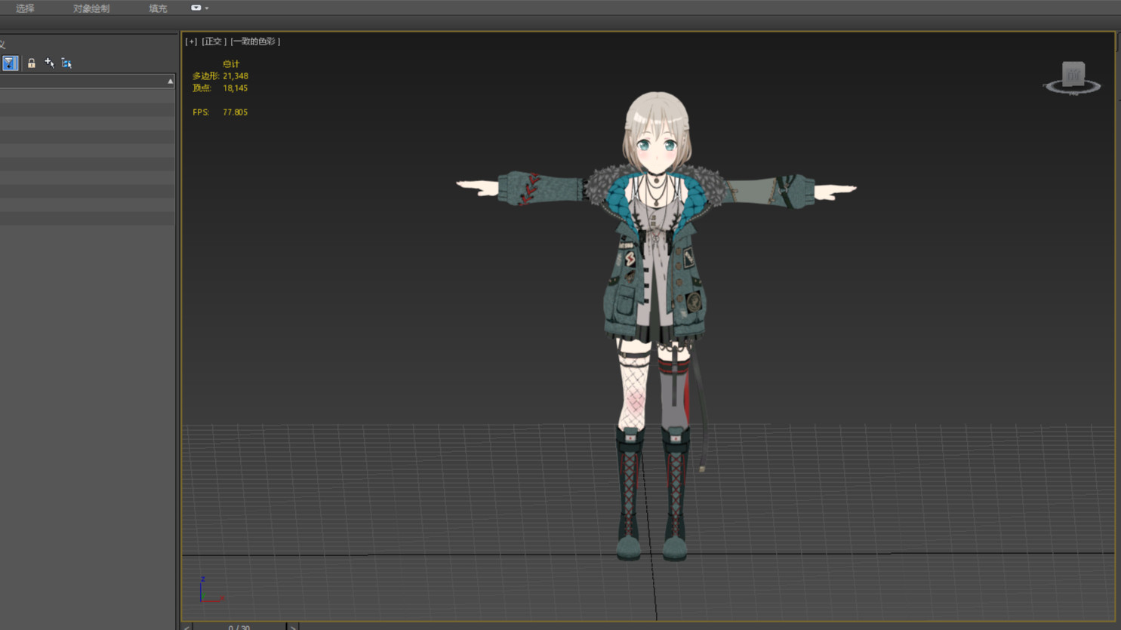The image size is (1121, 630).
Task: Click the 0 / 30 time slider handle
Action: click(x=239, y=626)
